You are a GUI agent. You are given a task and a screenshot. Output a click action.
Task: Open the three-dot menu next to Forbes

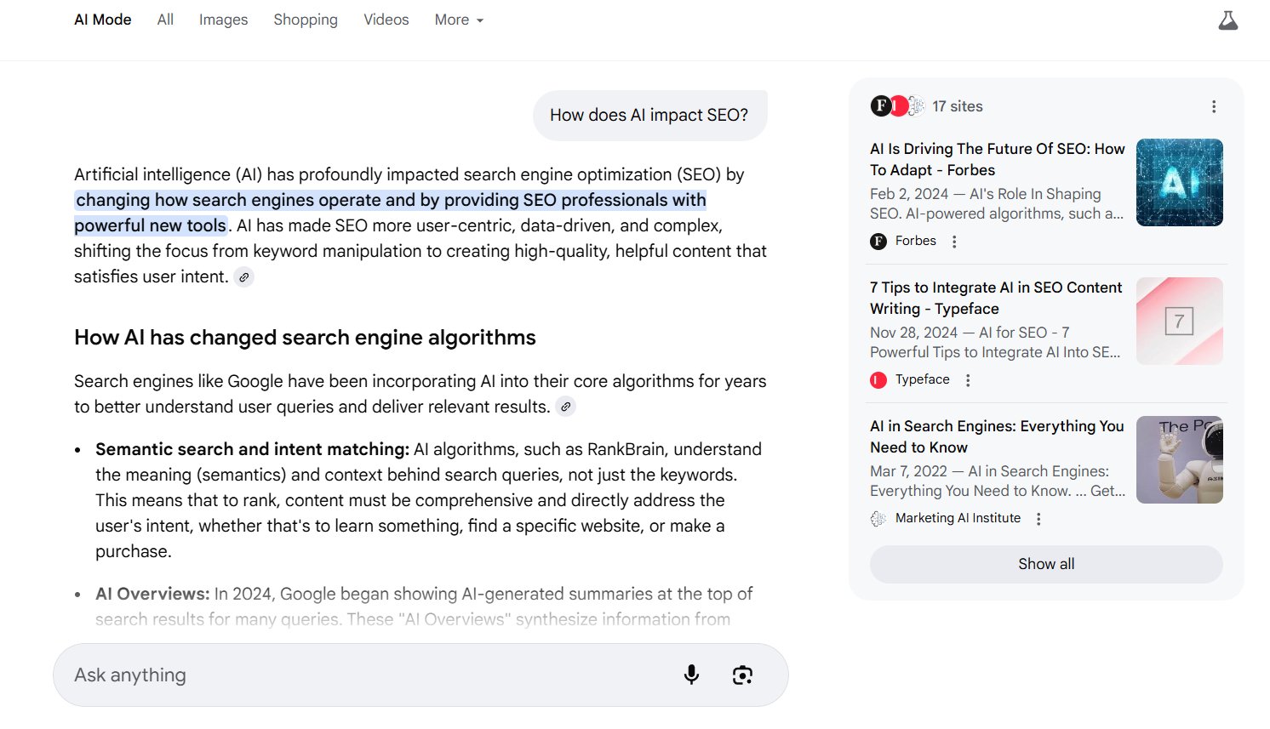(x=954, y=241)
